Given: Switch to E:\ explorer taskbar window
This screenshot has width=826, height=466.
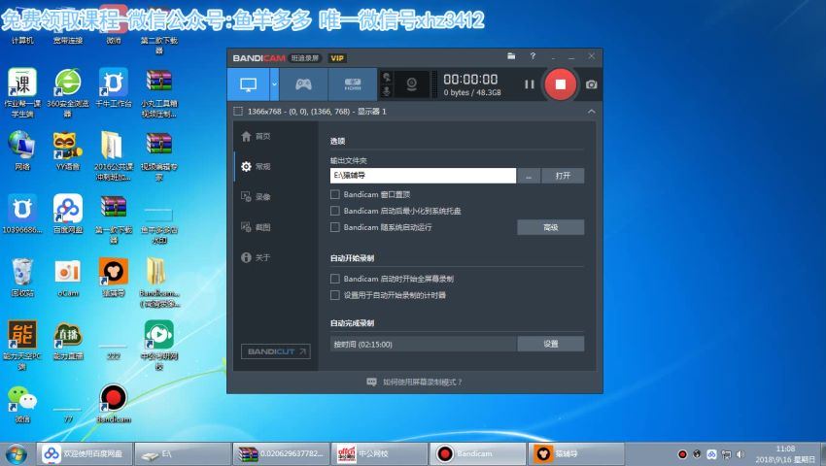Looking at the screenshot, I should [x=183, y=453].
